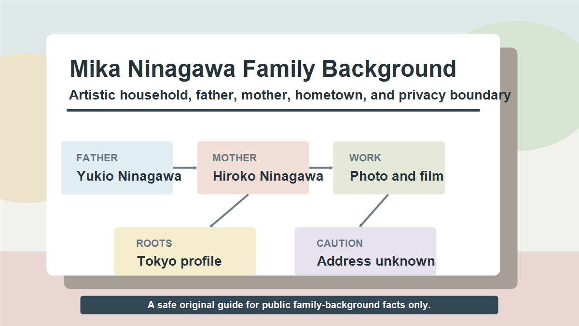
Task: Select the CAUTION Address unknown box
Action: point(365,251)
